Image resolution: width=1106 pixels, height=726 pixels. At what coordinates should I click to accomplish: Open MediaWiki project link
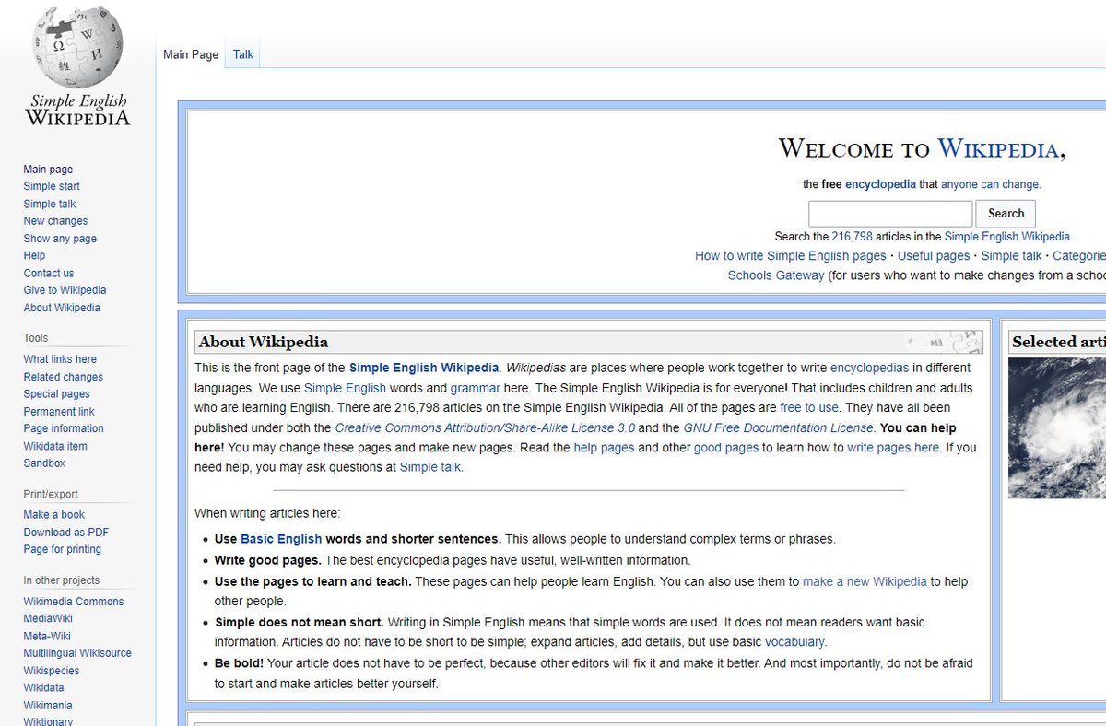pos(48,618)
